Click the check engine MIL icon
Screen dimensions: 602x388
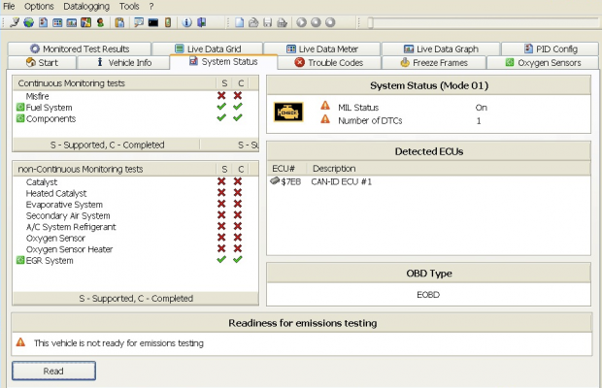(286, 113)
